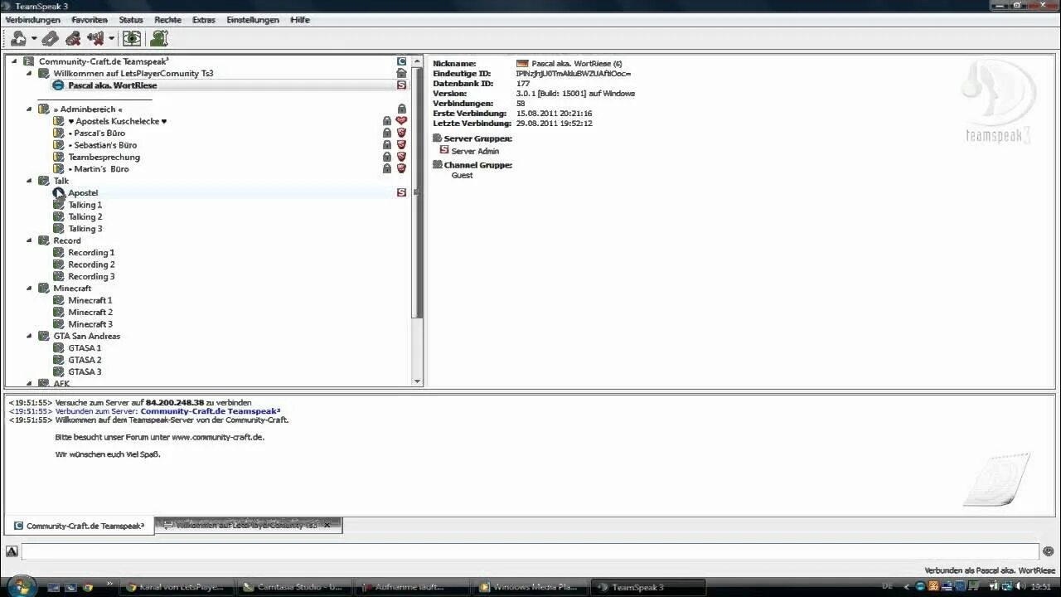Collapse the Adminbereich channel group
Viewport: 1061px width, 597px height.
(x=29, y=109)
